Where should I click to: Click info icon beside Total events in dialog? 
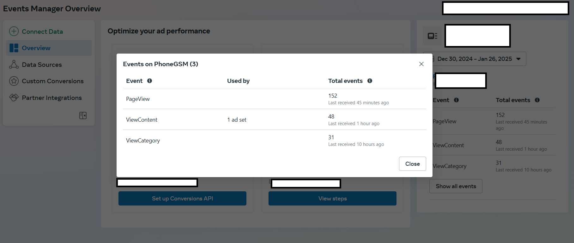point(370,81)
